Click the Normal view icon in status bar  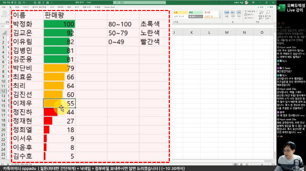coord(236,164)
